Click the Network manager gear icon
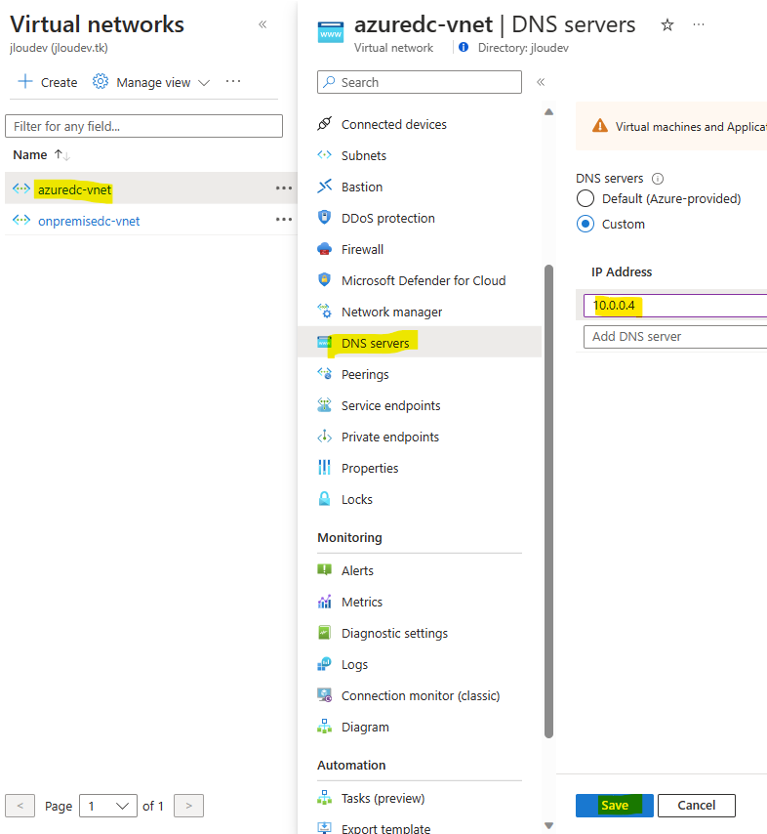 point(324,312)
